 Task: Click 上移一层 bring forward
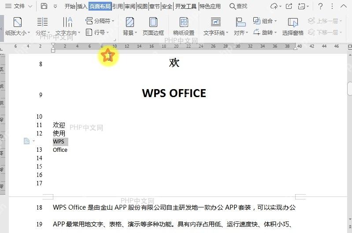(x=325, y=21)
